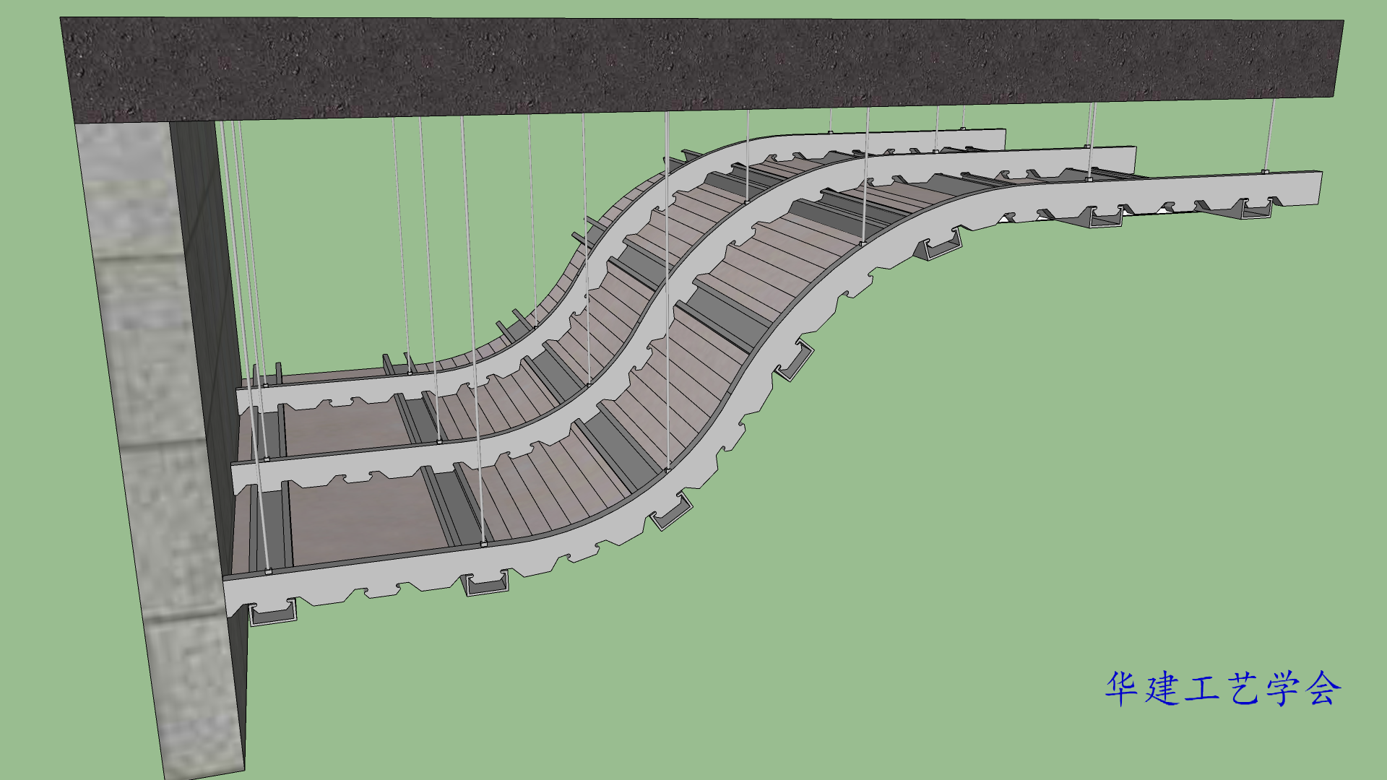Select the dark concrete ceiling slab
Screen dimensions: 1387x780
pos(701,69)
